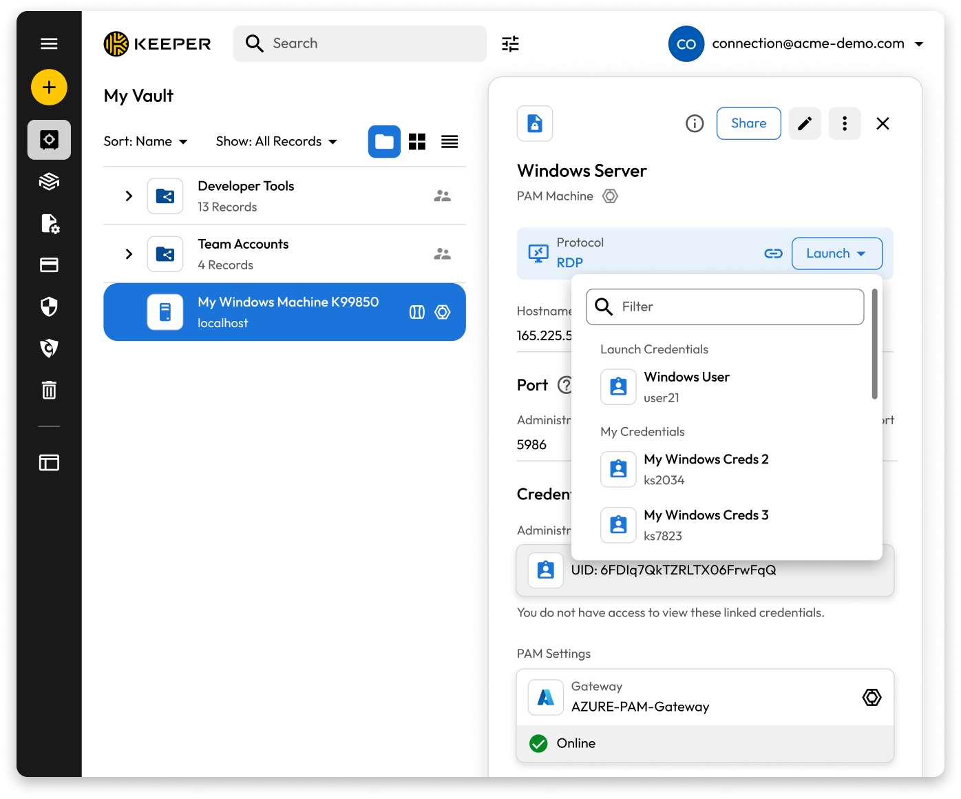This screenshot has width=961, height=799.
Task: Switch to folder view
Action: click(x=384, y=142)
